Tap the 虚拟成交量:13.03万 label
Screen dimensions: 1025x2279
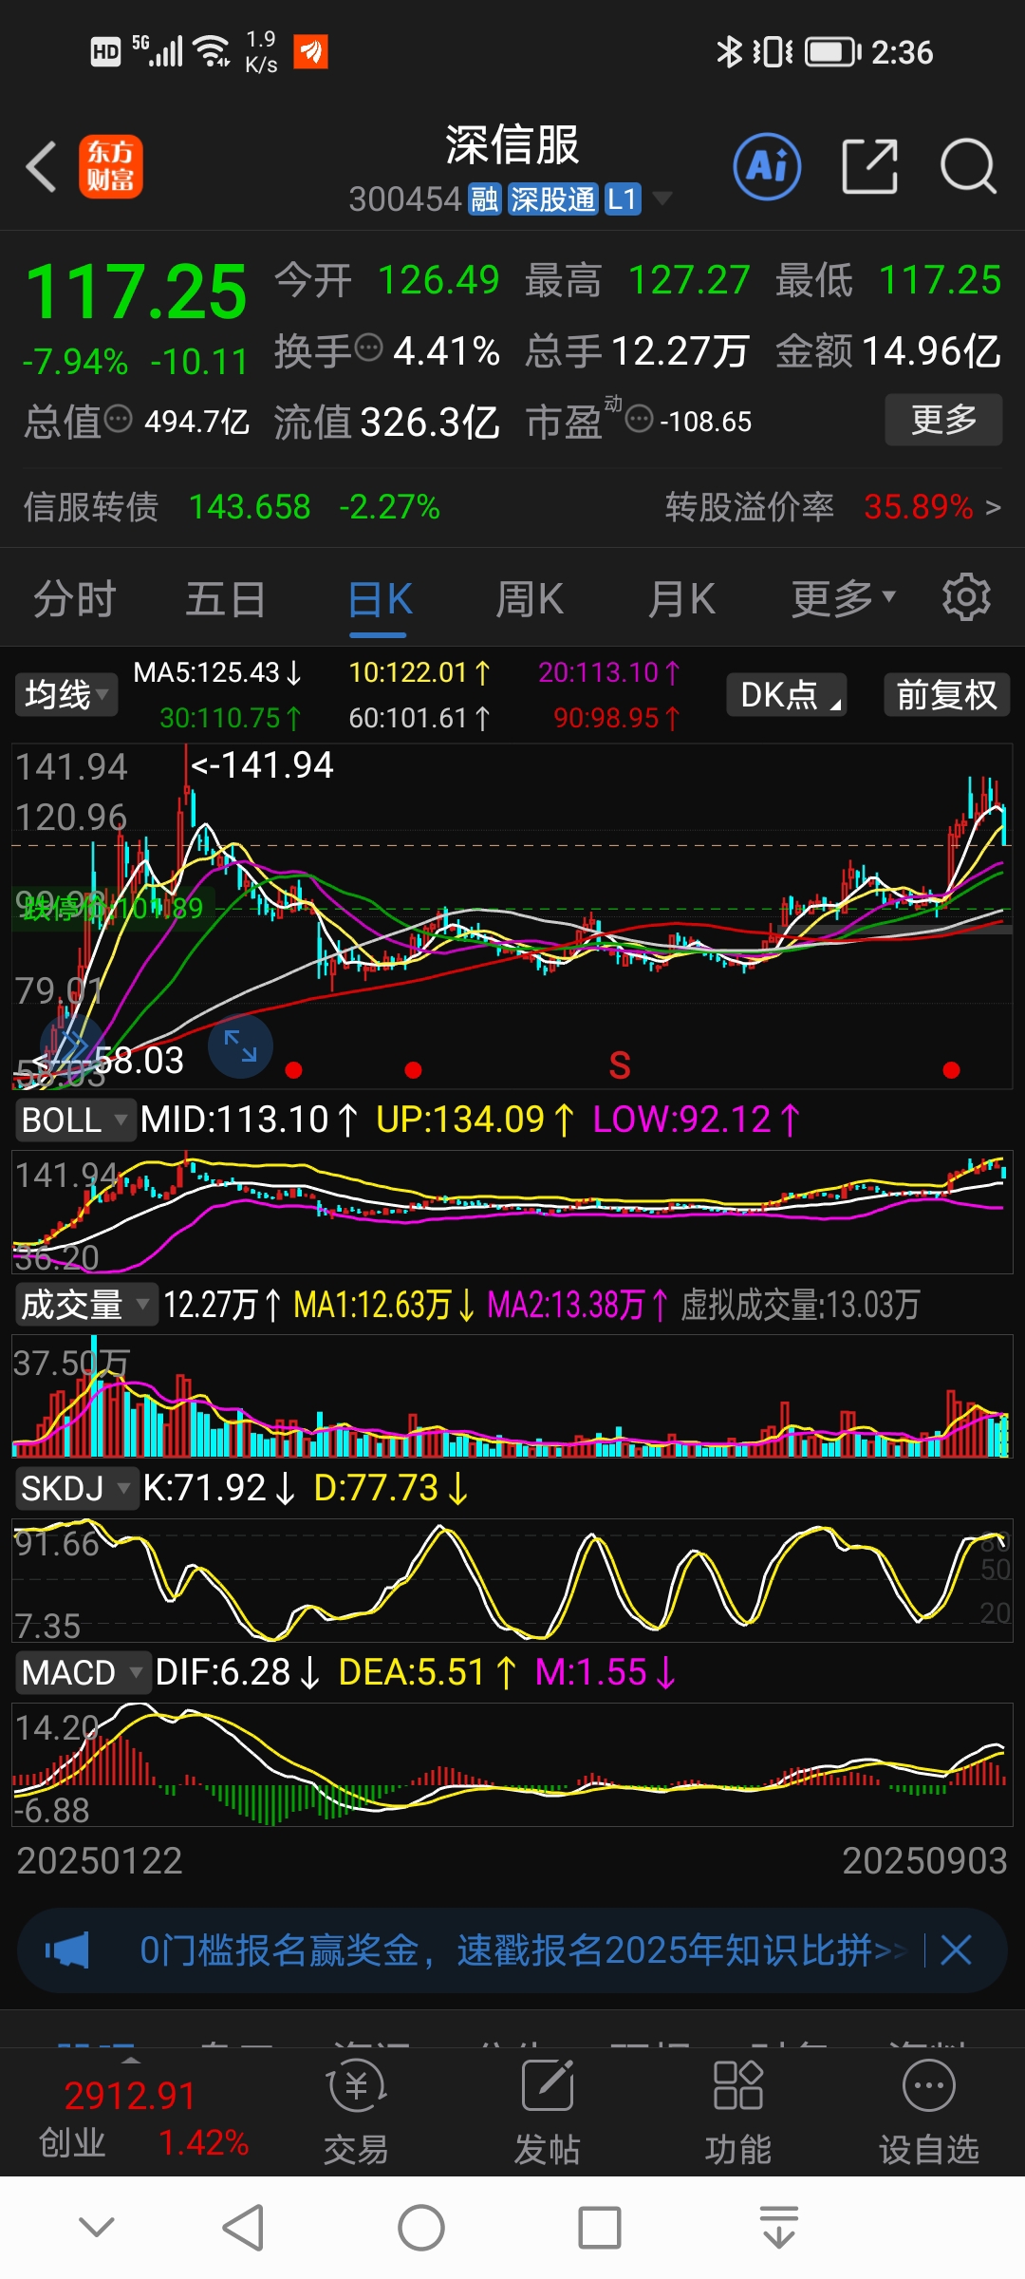point(800,1305)
